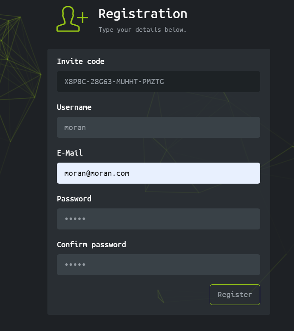Click the "Password" label above its field
This screenshot has height=331, width=294.
[74, 199]
